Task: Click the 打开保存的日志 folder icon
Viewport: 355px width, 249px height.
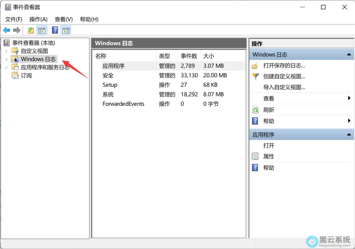Action: tap(255, 65)
